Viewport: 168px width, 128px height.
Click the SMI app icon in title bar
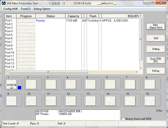(3, 3)
